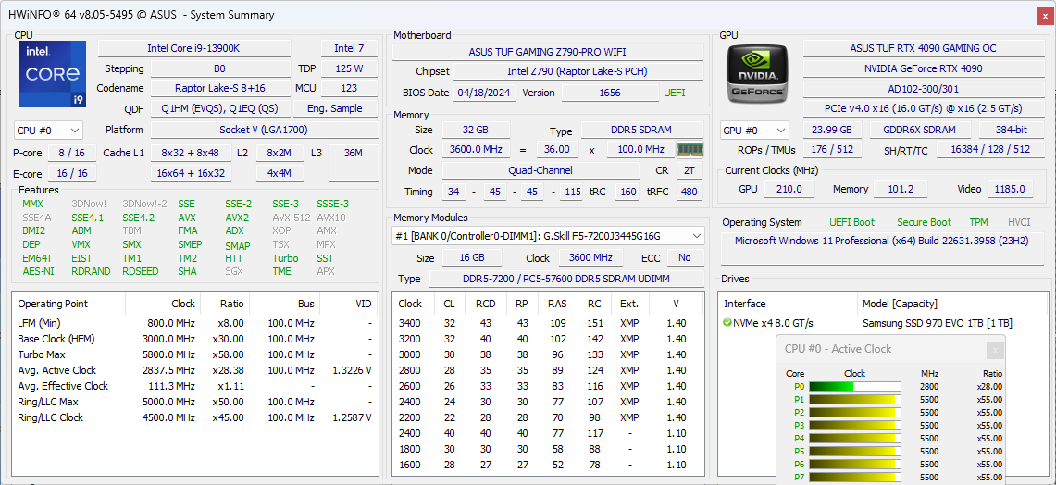The height and width of the screenshot is (485, 1056).
Task: Click the P0 core clock bar
Action: (x=854, y=387)
